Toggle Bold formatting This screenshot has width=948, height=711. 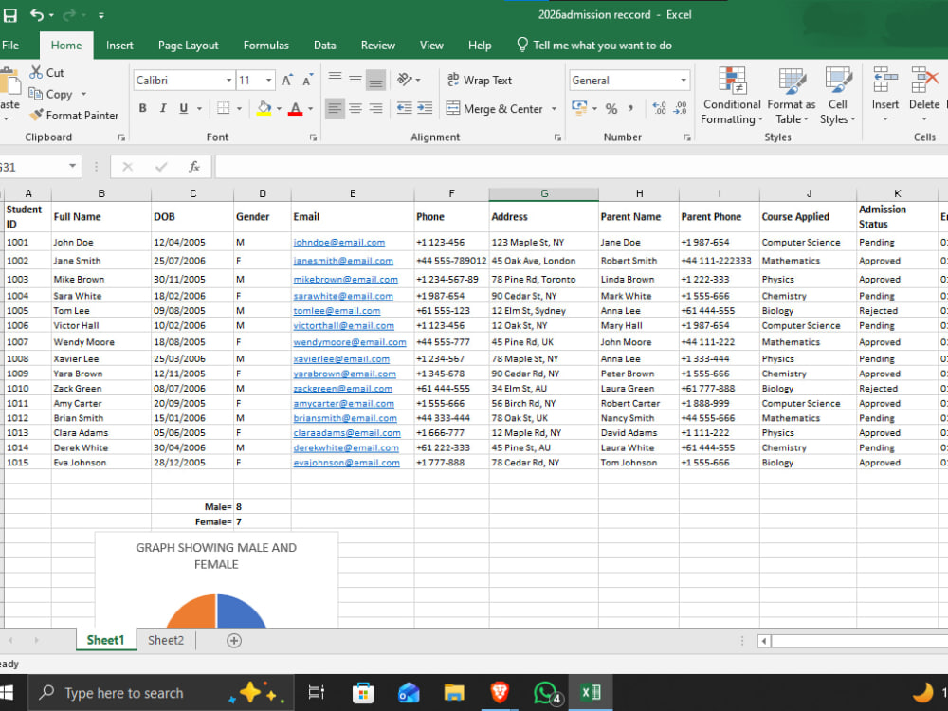pyautogui.click(x=143, y=108)
